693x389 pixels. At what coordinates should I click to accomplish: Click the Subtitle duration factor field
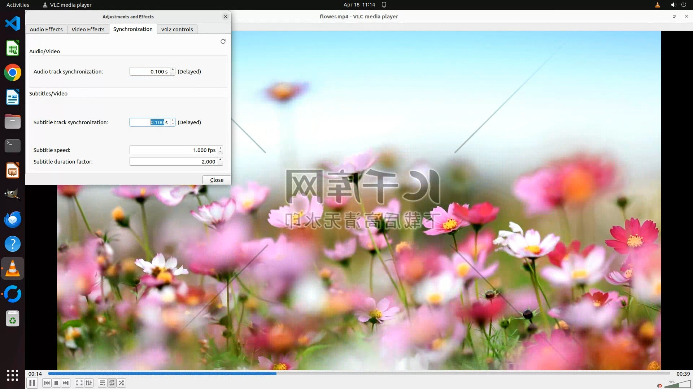(173, 162)
